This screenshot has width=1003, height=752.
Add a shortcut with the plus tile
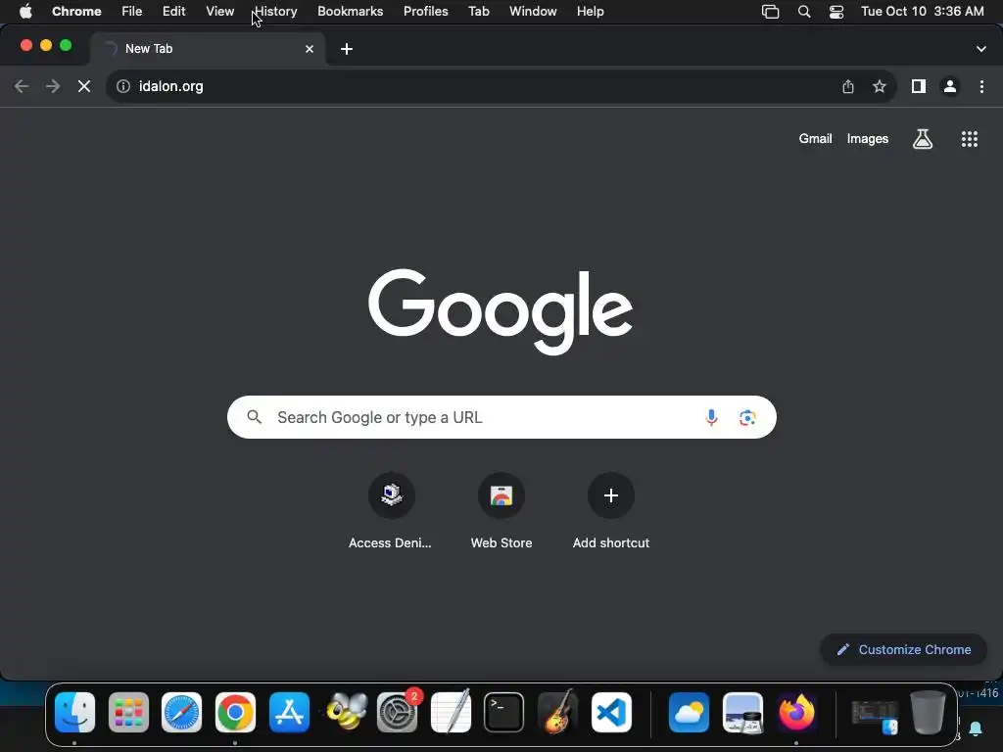click(611, 511)
